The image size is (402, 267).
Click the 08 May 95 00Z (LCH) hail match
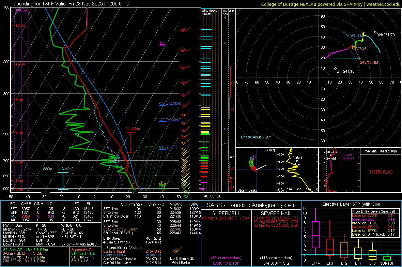[x=276, y=225]
